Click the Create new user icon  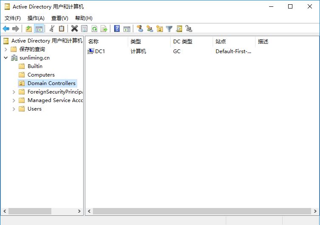coord(140,28)
